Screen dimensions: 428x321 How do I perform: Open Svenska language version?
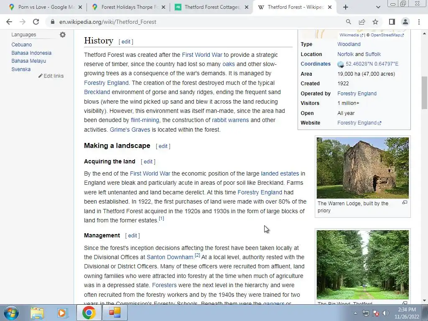(x=21, y=69)
